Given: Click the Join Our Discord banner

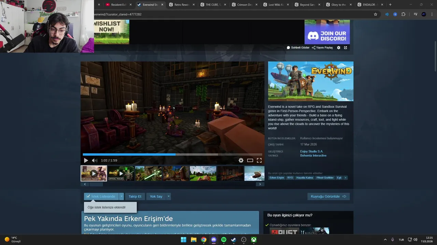Looking at the screenshot, I should click(x=327, y=32).
